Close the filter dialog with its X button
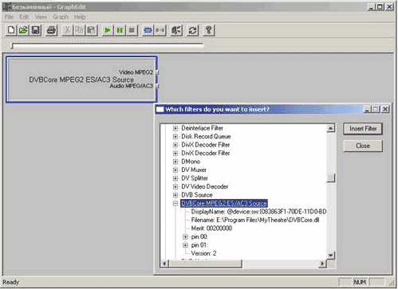The height and width of the screenshot is (289, 398). coord(385,109)
